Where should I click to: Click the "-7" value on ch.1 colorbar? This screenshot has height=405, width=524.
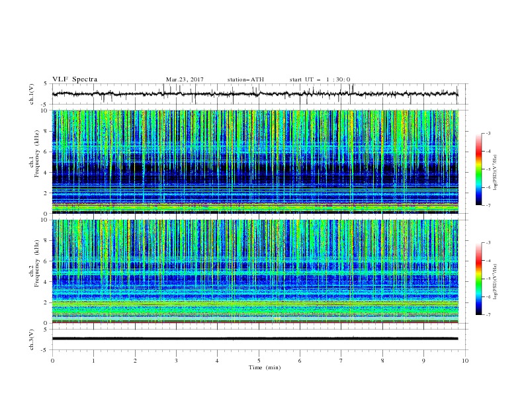(488, 205)
